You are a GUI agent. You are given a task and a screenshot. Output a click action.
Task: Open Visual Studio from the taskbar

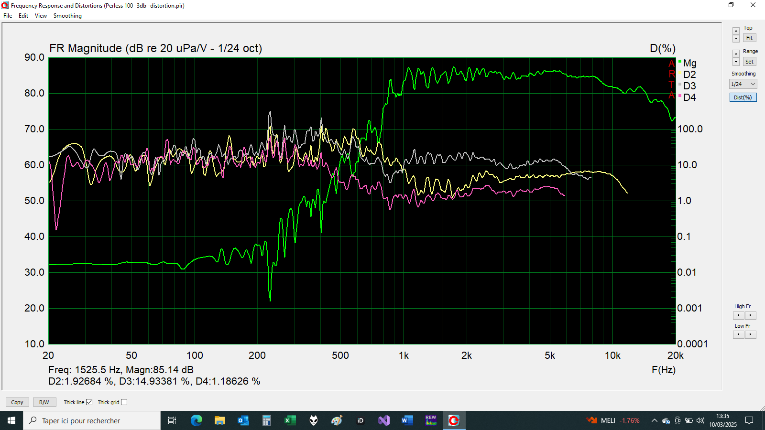(x=384, y=420)
